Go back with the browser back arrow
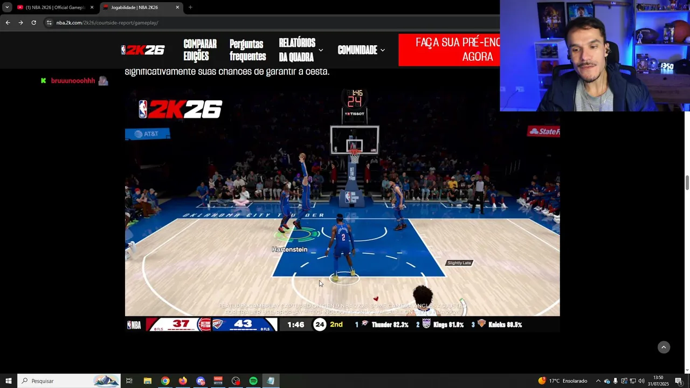 [8, 23]
